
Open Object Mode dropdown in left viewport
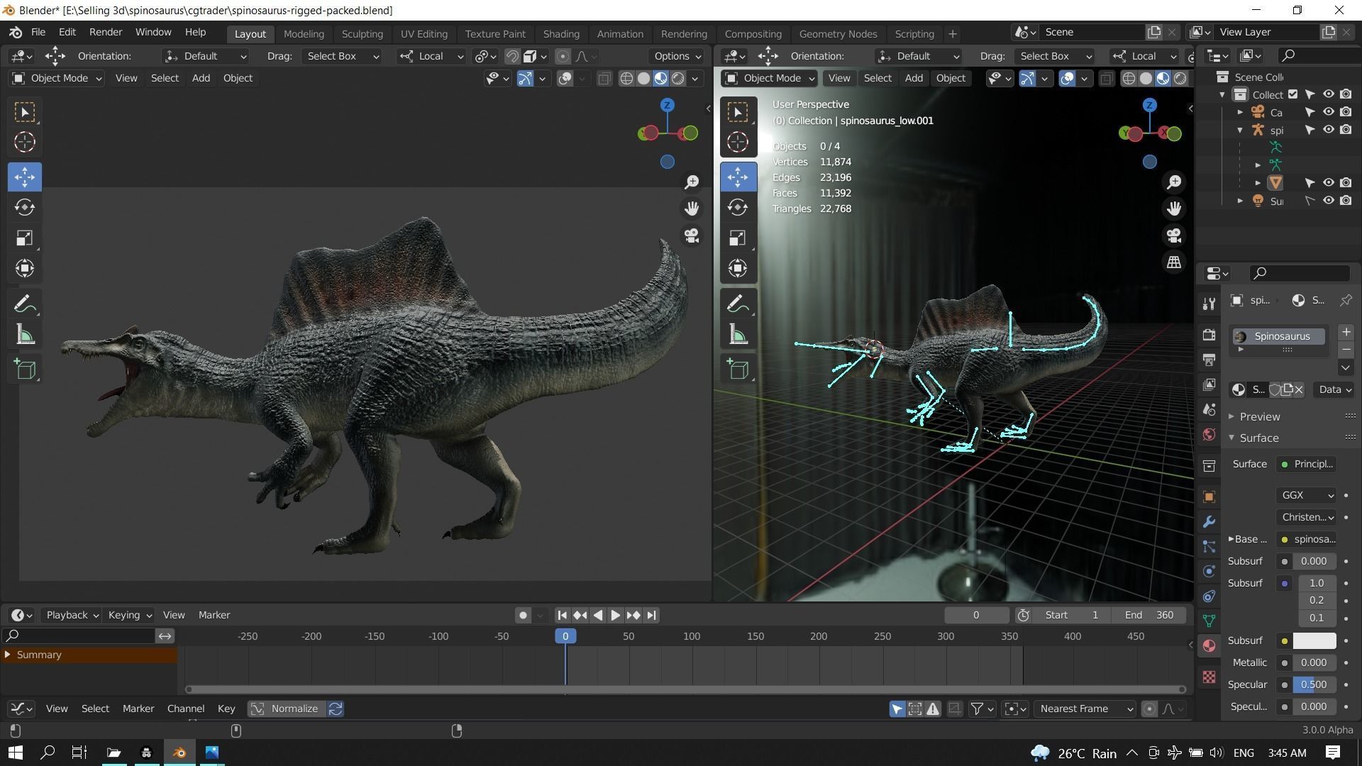coord(57,79)
